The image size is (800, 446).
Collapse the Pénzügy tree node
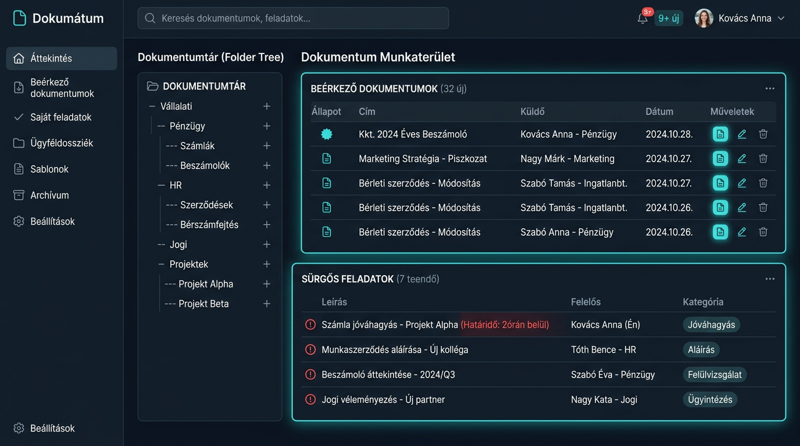162,126
